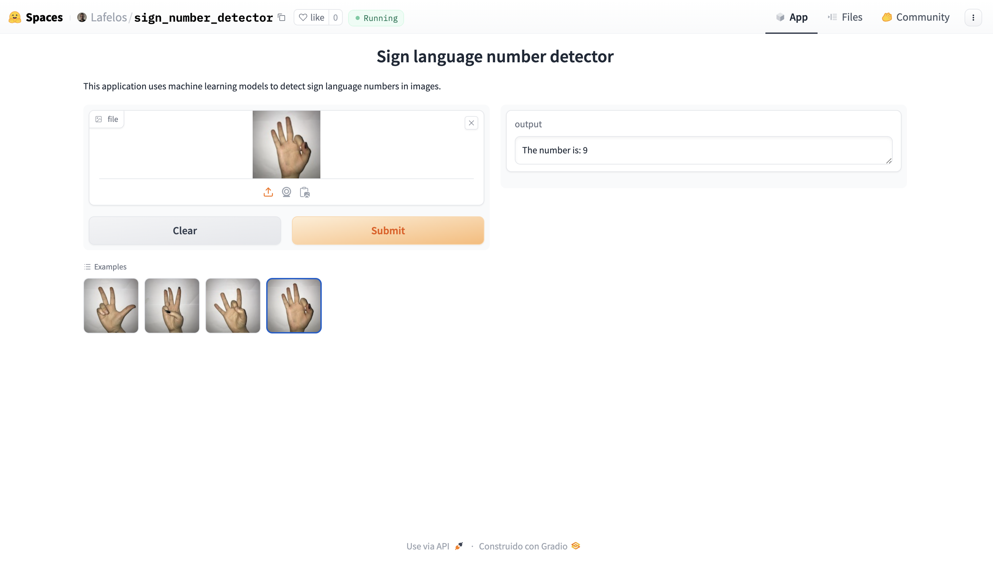
Task: Click the 'output' label
Action: [x=528, y=124]
